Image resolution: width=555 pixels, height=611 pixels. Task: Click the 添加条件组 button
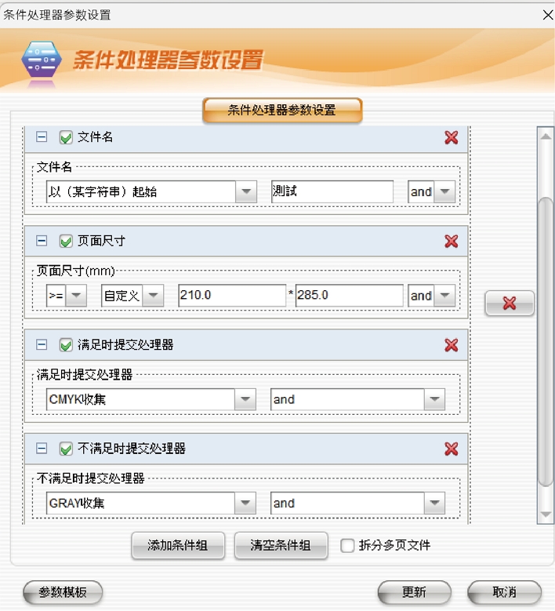coord(178,546)
